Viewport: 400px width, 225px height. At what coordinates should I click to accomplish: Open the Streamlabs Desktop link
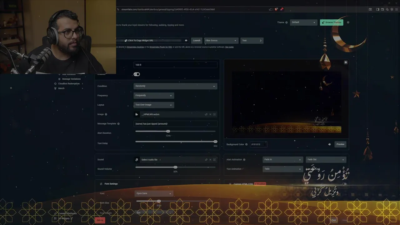click(x=136, y=47)
